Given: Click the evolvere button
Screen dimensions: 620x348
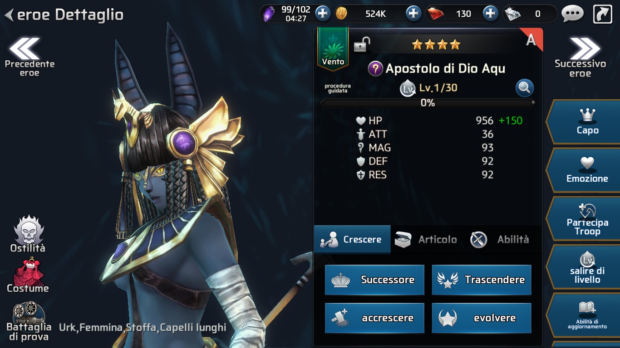Looking at the screenshot, I should (x=482, y=318).
